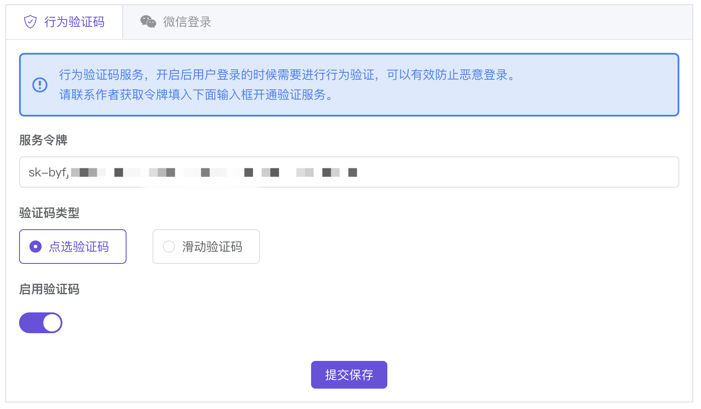The height and width of the screenshot is (409, 701).
Task: Click the info exclamation icon in the alert
Action: (40, 85)
